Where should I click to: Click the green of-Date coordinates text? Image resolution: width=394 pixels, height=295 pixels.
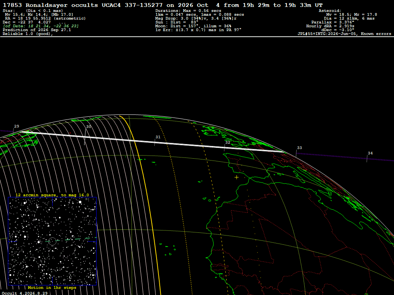41,26
